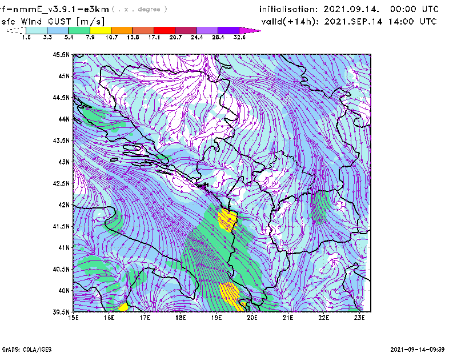Click the legend value 24.4
457x353 pixels.
click(x=197, y=37)
